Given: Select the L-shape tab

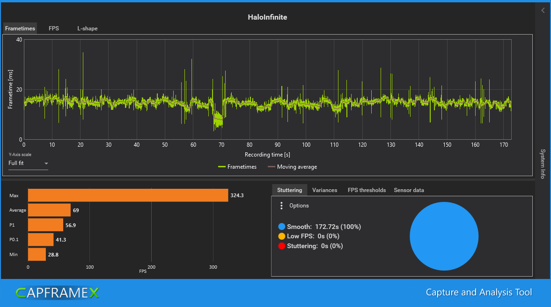Looking at the screenshot, I should [88, 29].
